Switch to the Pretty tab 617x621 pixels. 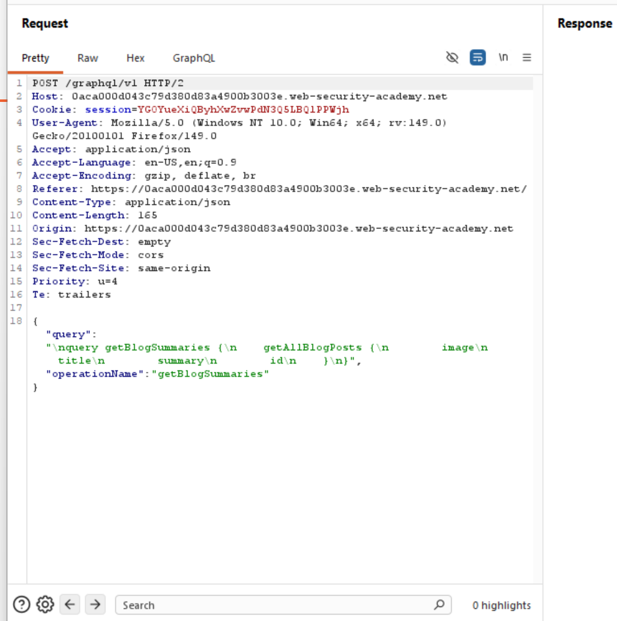click(x=35, y=59)
